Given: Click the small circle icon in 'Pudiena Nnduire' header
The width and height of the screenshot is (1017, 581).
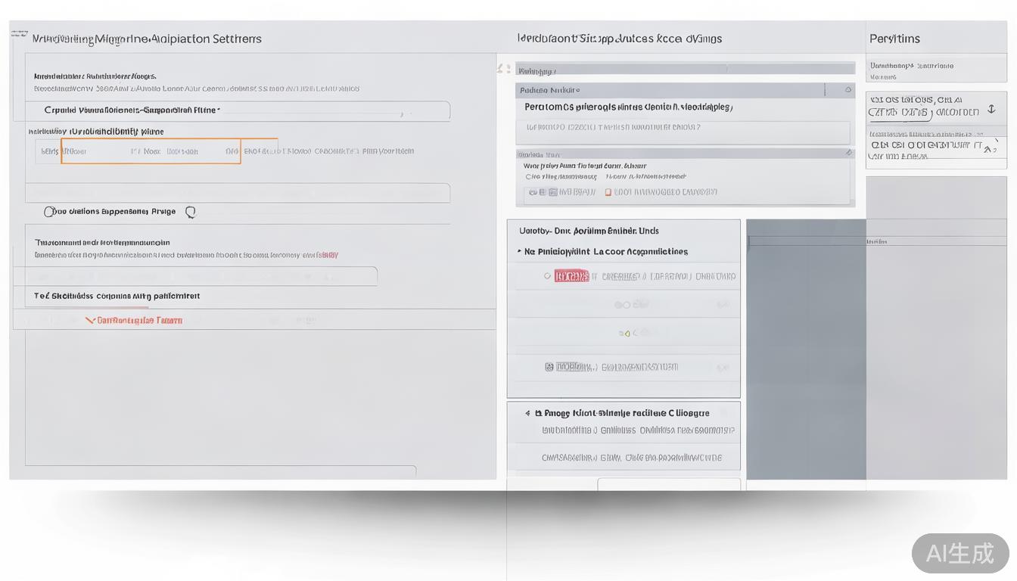Looking at the screenshot, I should point(848,90).
